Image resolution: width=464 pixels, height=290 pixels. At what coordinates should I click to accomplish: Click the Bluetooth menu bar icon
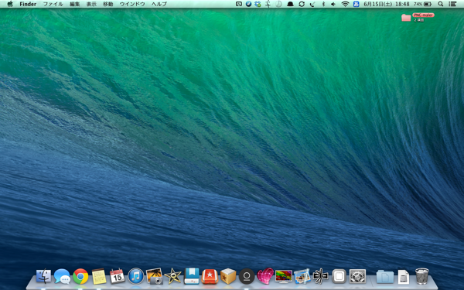tap(323, 4)
